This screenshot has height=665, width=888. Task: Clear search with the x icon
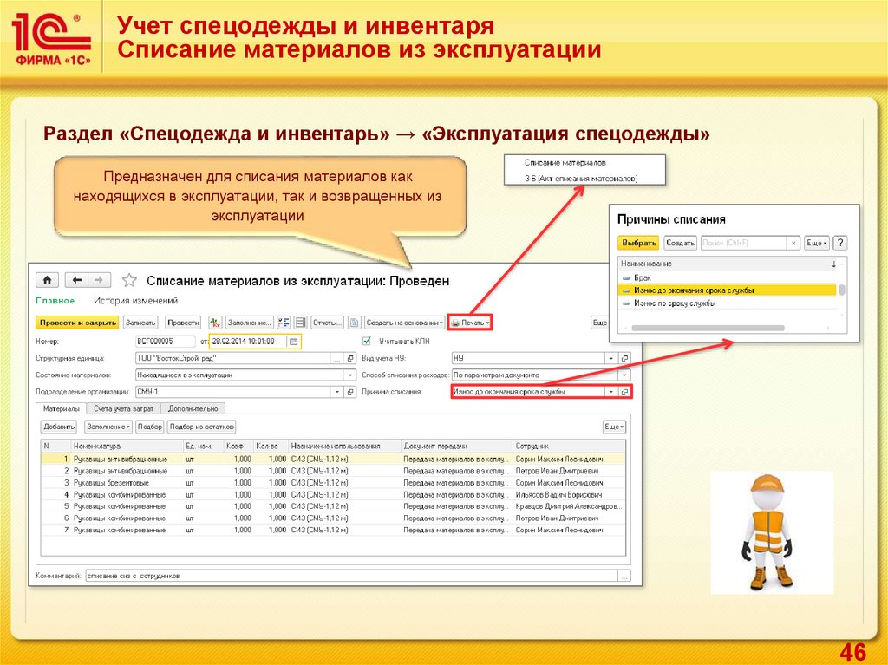793,244
